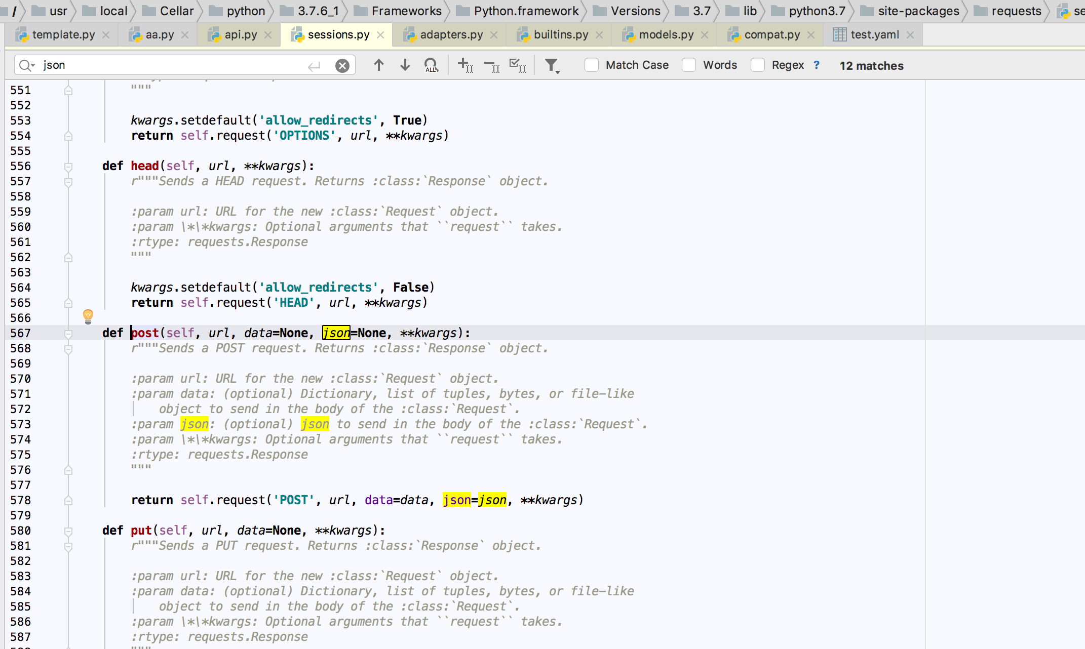Click fold end marker at line 565
Viewport: 1085px width, 649px height.
68,303
